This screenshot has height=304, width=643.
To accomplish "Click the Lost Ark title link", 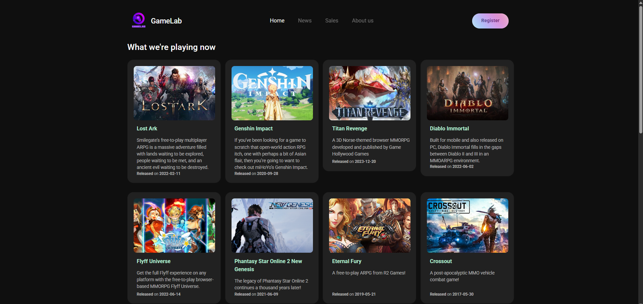I will point(147,129).
